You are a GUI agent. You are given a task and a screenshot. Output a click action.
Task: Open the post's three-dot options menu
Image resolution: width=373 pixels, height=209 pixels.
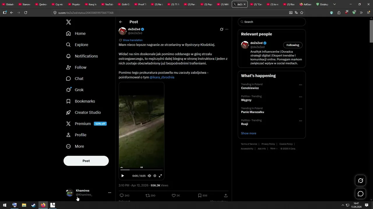[227, 29]
